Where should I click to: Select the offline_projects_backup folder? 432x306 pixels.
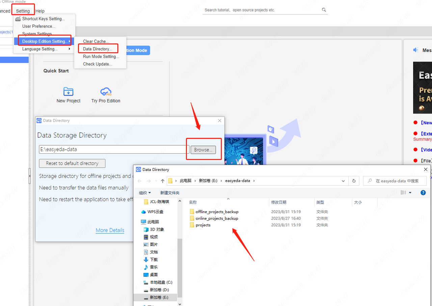214,212
